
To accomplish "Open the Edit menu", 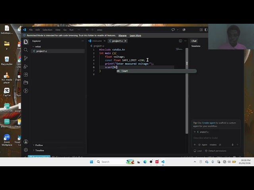I will [x=38, y=30].
